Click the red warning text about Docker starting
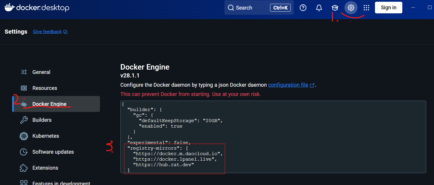This screenshot has width=434, height=185. [191, 94]
